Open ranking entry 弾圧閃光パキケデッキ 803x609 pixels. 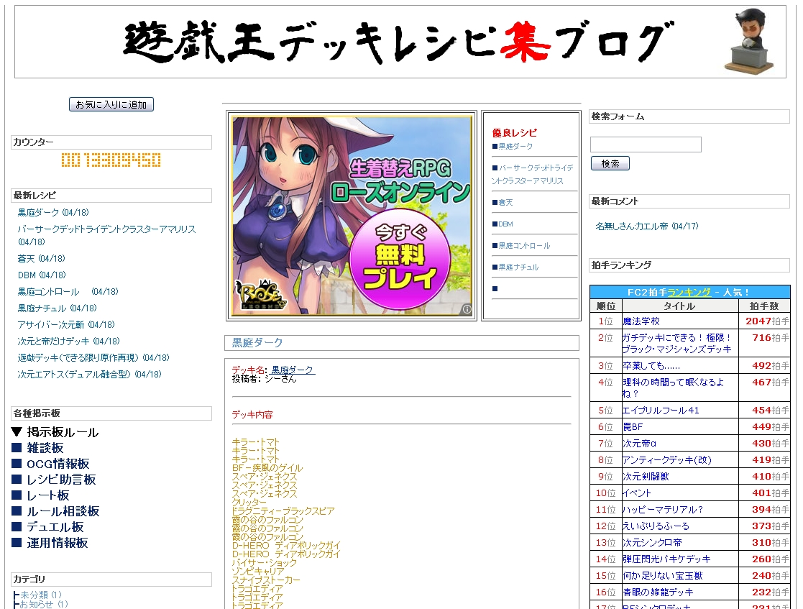(x=667, y=559)
